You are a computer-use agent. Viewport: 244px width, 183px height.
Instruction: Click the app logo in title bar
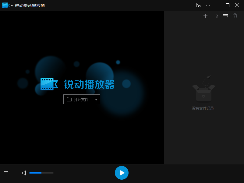[x=6, y=5]
